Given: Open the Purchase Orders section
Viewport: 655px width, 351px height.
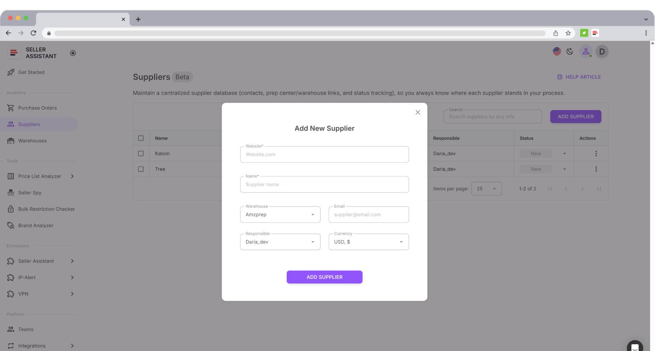Looking at the screenshot, I should click(x=37, y=108).
